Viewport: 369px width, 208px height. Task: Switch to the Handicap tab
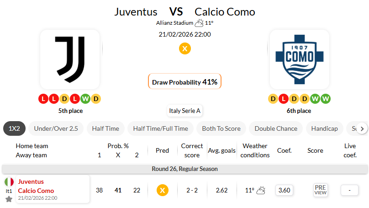[324, 128]
